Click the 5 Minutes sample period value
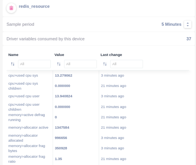The width and height of the screenshot is (196, 165). (x=171, y=24)
